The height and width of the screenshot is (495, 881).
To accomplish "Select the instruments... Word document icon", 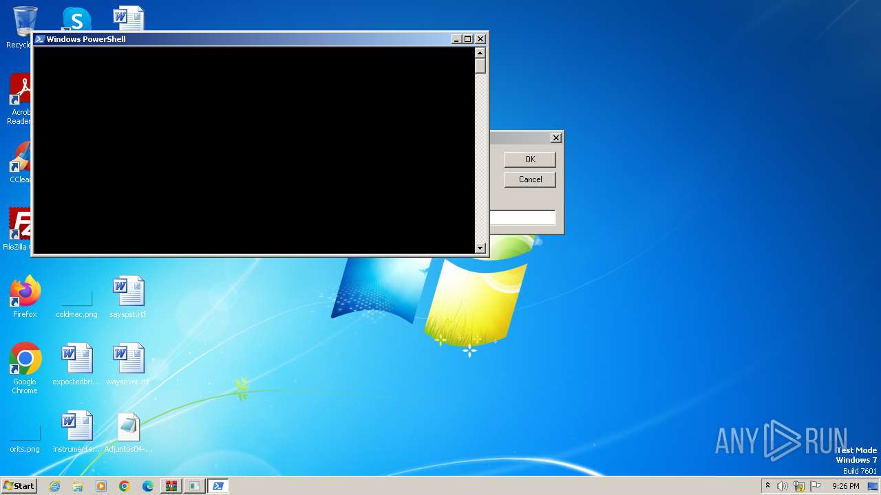I will tap(76, 432).
